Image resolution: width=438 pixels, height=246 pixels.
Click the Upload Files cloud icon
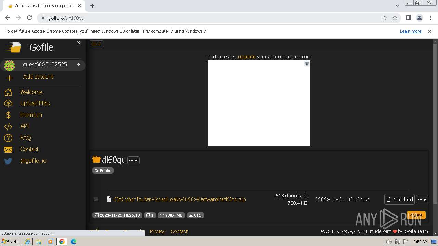(8, 104)
